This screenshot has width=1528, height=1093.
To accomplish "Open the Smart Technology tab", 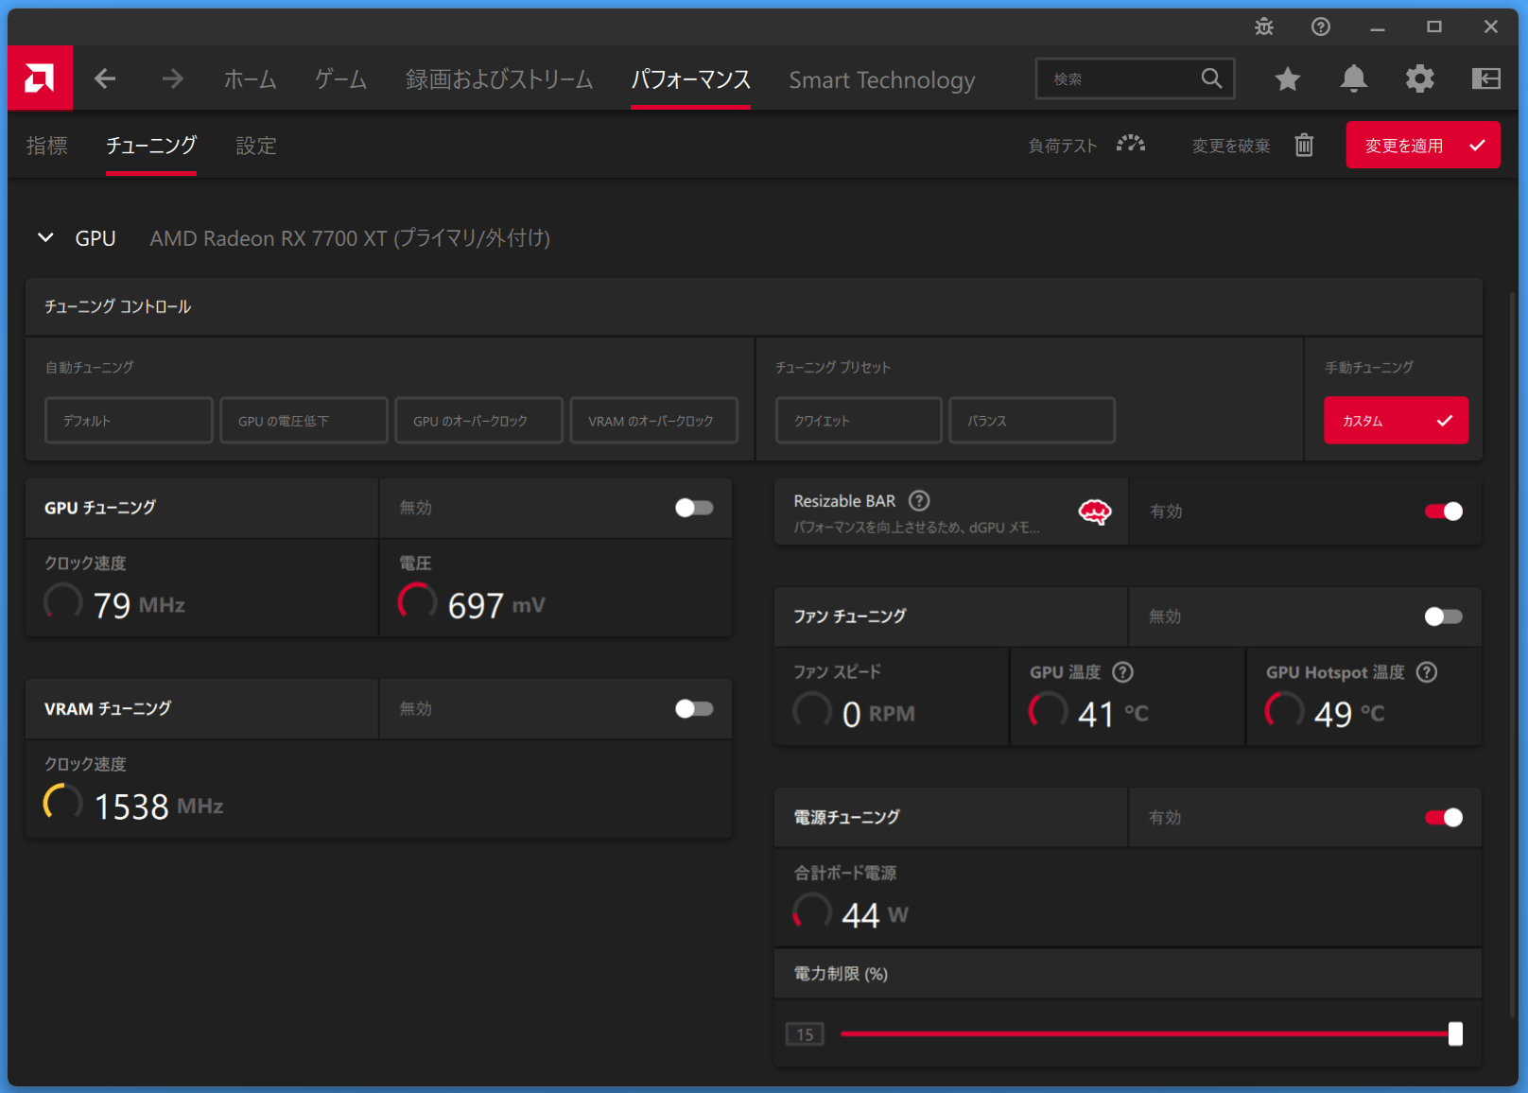I will pyautogui.click(x=882, y=79).
